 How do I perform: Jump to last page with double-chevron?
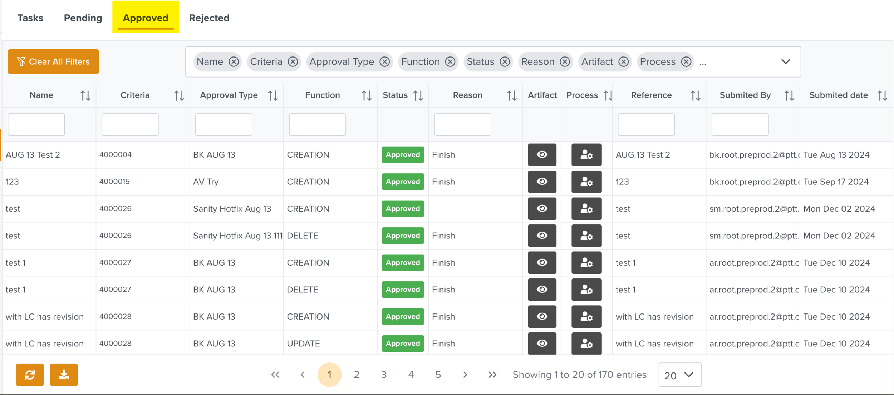coord(492,375)
